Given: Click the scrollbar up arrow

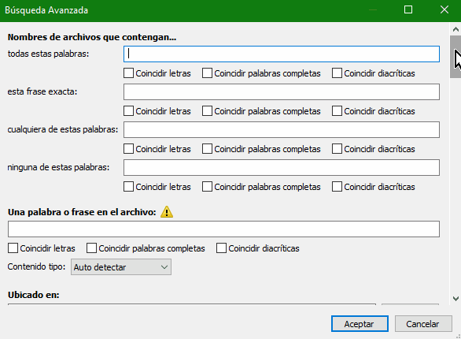Looking at the screenshot, I should (x=455, y=29).
